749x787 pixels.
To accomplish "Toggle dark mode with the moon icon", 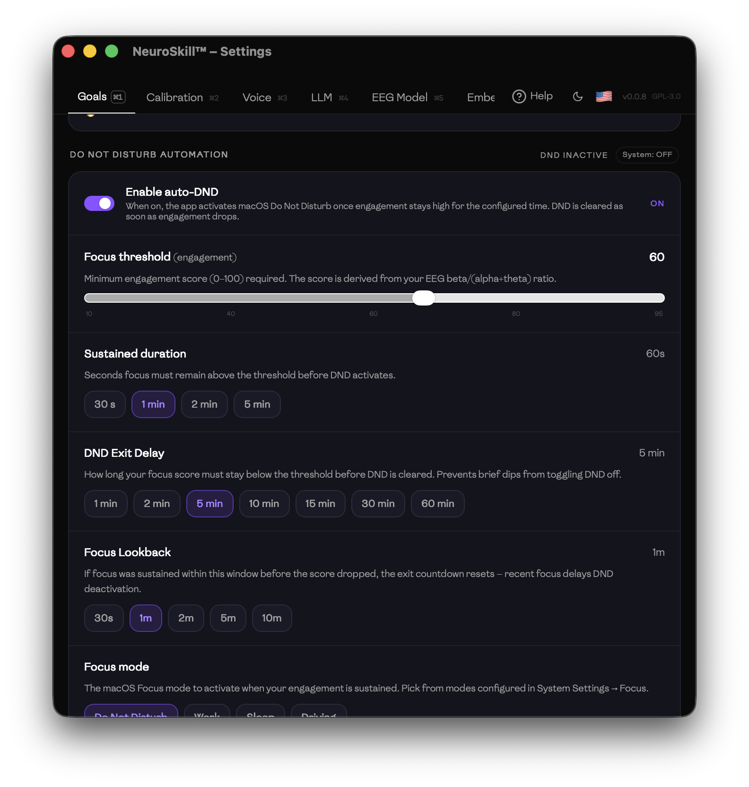I will tap(577, 96).
